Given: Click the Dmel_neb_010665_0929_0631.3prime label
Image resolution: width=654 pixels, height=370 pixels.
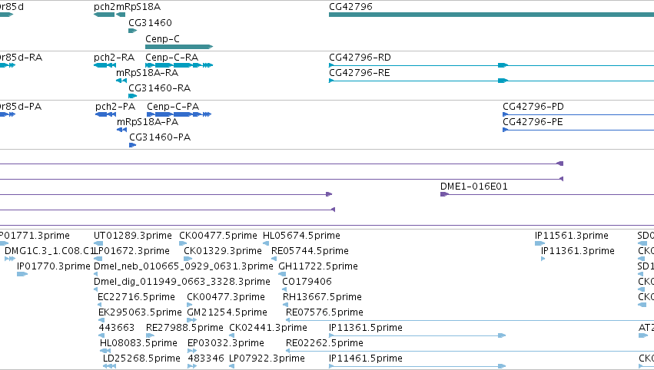Looking at the screenshot, I should [x=184, y=266].
